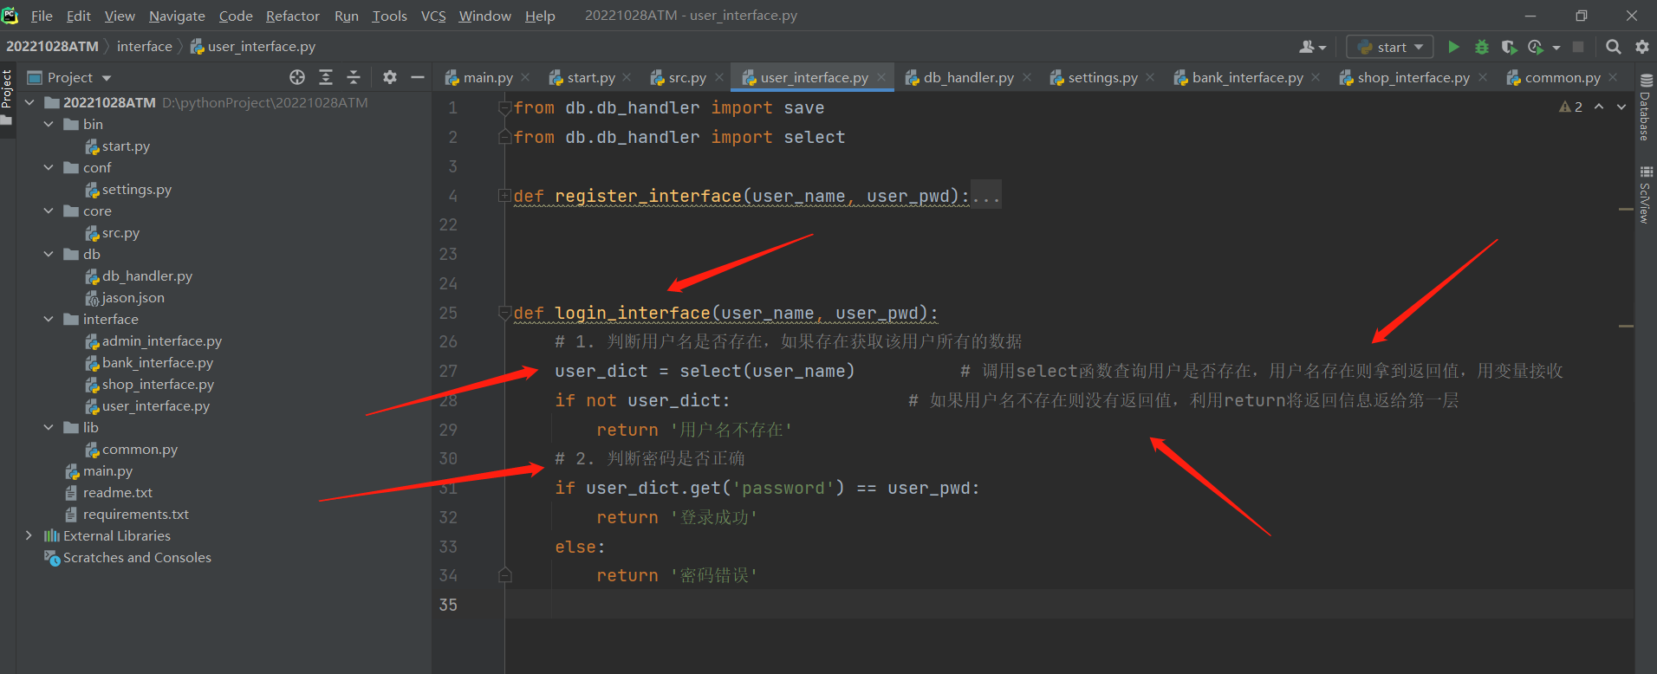
Task: Click the profiler run icon
Action: coord(1536,47)
